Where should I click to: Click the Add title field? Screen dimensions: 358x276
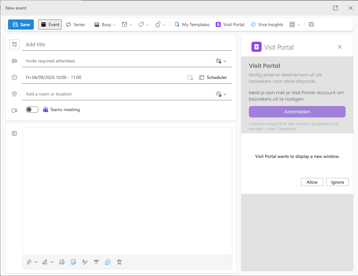[127, 44]
